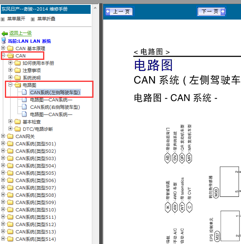
Task: Expand the 如何使用本手册 node
Action: tap(10, 63)
